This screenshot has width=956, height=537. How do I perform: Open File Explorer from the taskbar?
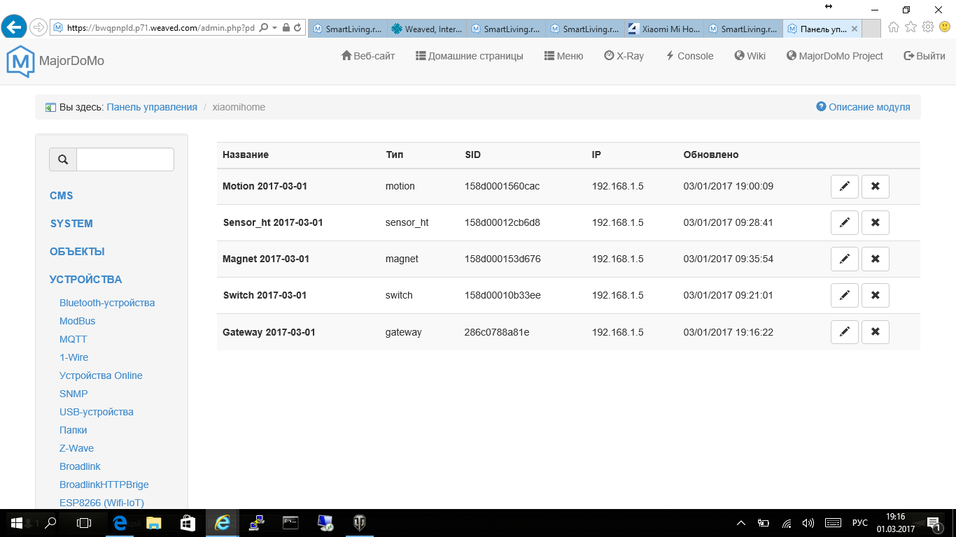(154, 522)
